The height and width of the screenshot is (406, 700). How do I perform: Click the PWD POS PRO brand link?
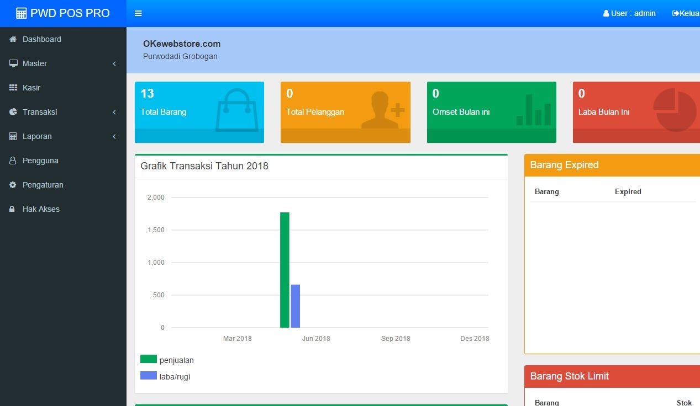coord(63,13)
